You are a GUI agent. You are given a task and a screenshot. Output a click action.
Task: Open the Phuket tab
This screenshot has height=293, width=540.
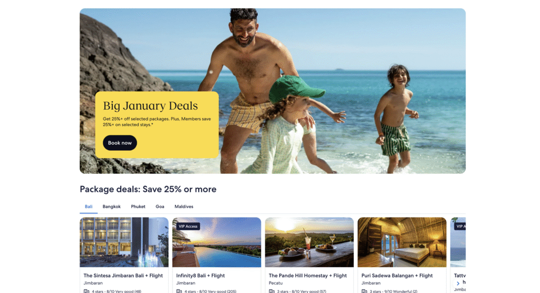[x=138, y=207]
